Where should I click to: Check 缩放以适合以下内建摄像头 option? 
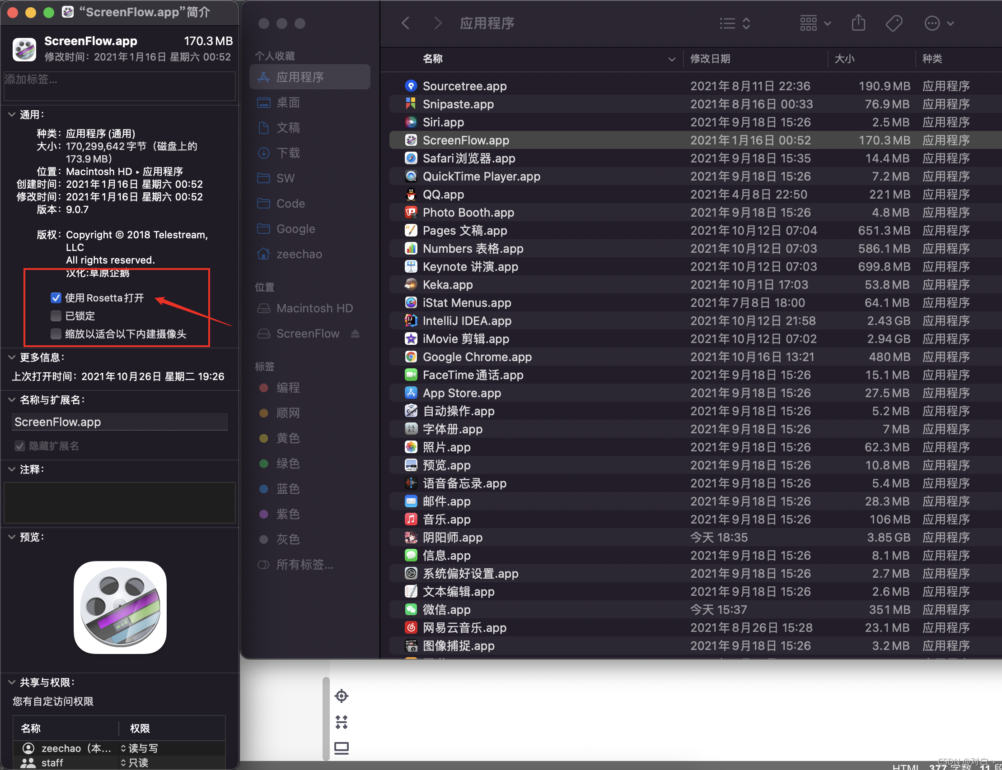[56, 334]
